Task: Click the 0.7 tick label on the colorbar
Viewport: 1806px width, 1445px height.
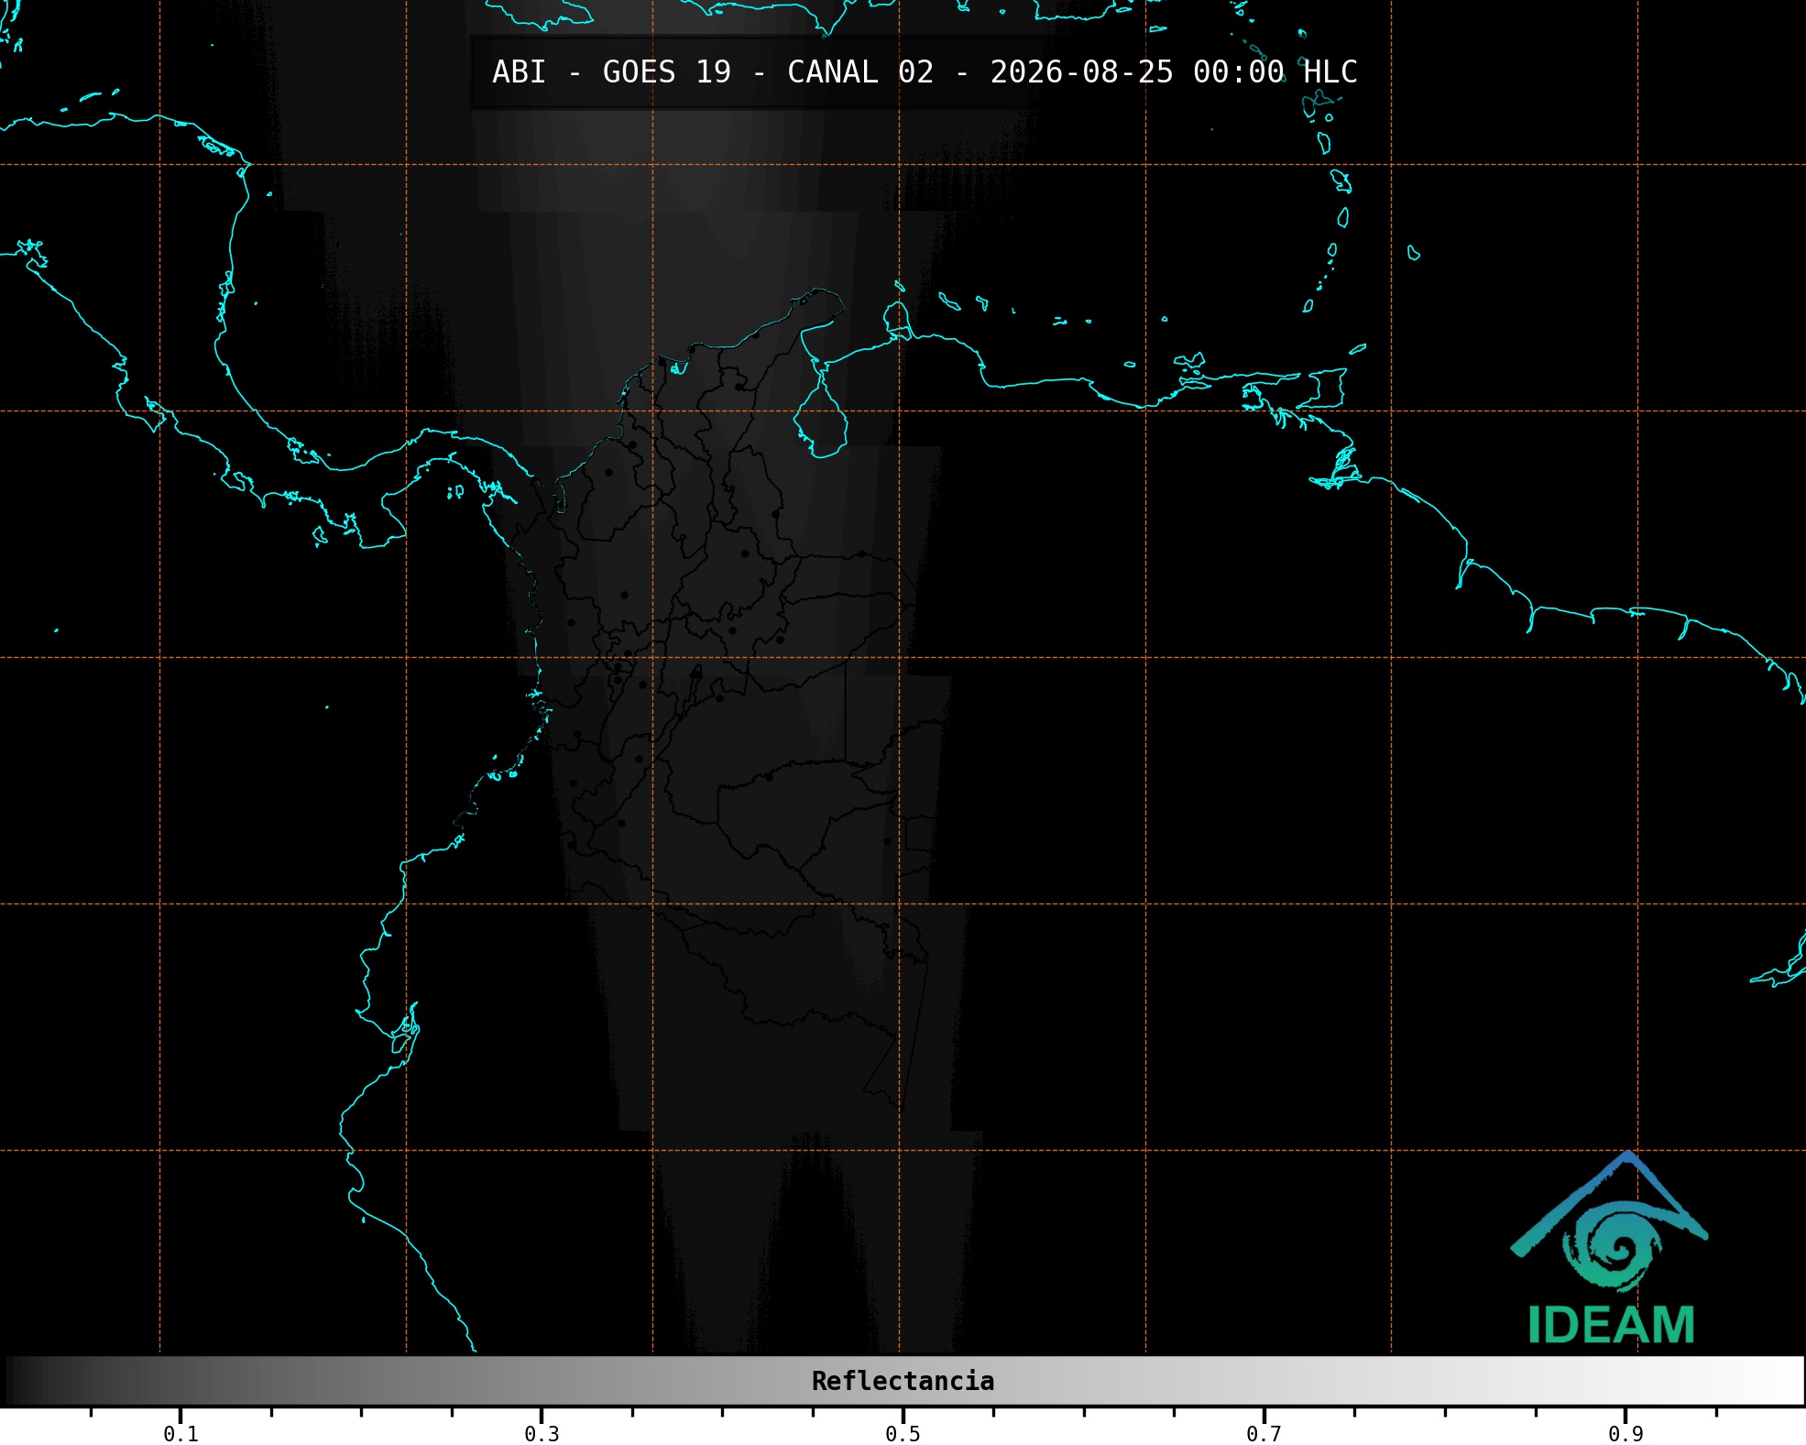Action: [x=1264, y=1434]
